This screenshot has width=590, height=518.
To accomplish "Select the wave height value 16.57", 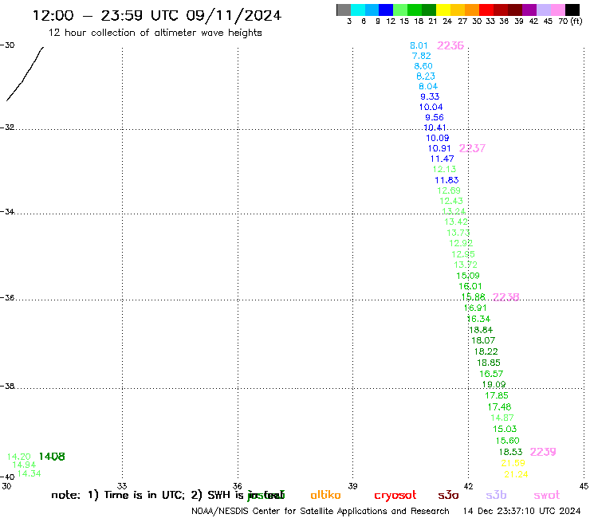I will coord(491,374).
